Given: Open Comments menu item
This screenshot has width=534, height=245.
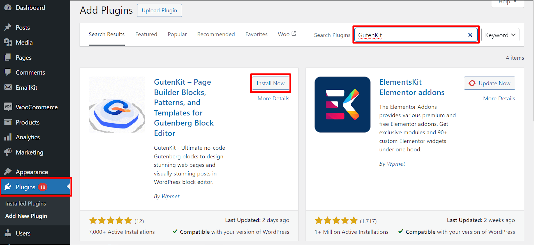Looking at the screenshot, I should pyautogui.click(x=35, y=72).
